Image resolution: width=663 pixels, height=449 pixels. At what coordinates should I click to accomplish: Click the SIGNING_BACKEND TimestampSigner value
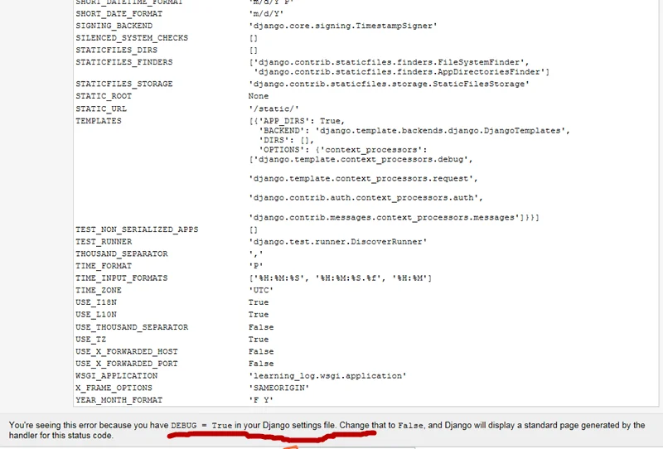[342, 26]
